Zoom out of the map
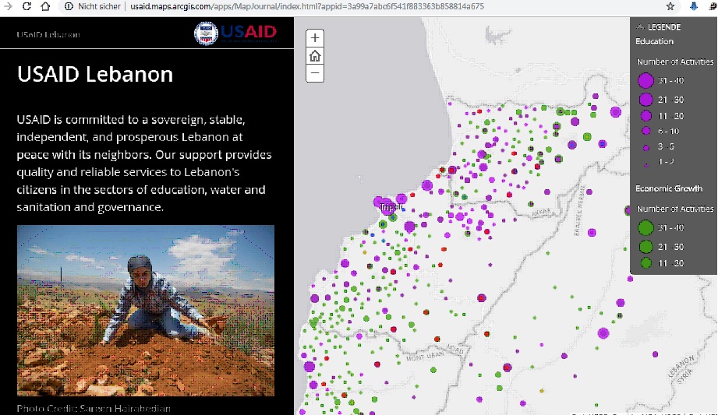Viewport: 718px width, 415px height. [315, 73]
